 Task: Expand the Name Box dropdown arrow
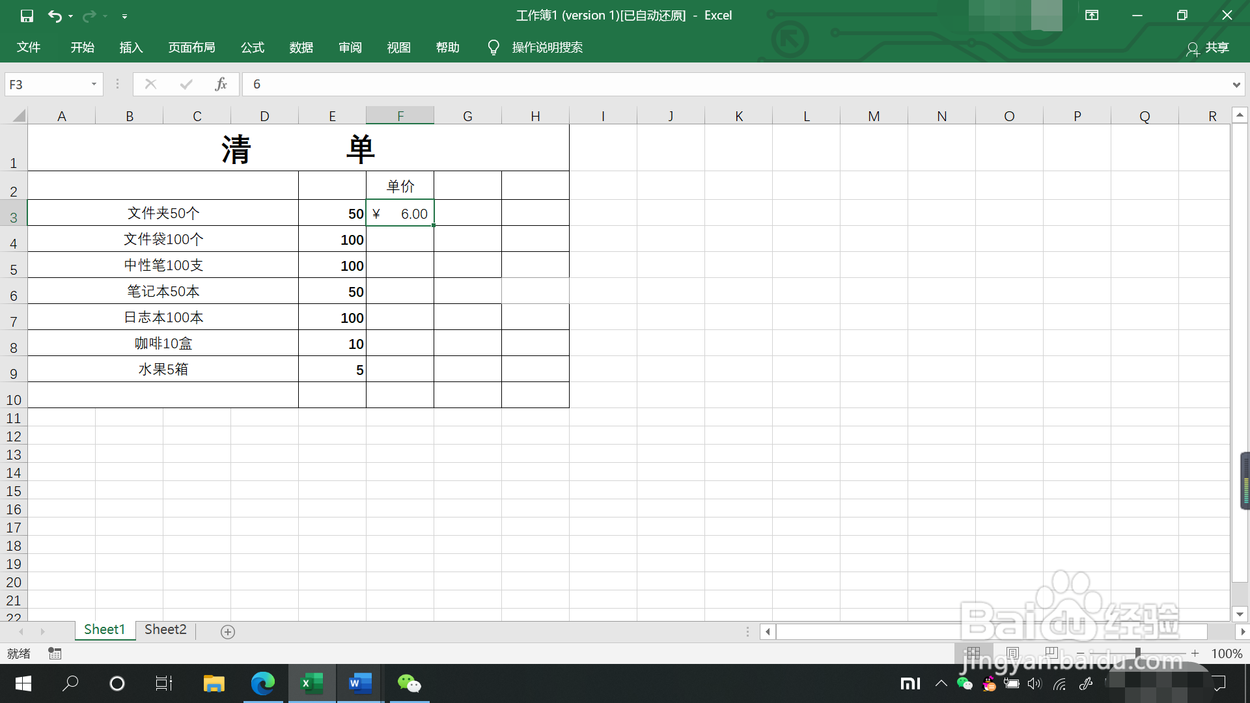tap(94, 84)
